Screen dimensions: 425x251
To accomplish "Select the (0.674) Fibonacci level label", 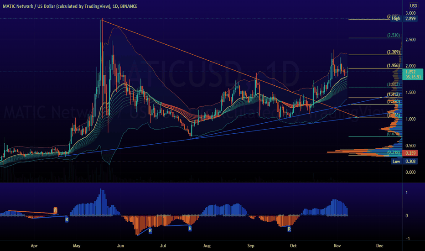I will coord(393,134).
